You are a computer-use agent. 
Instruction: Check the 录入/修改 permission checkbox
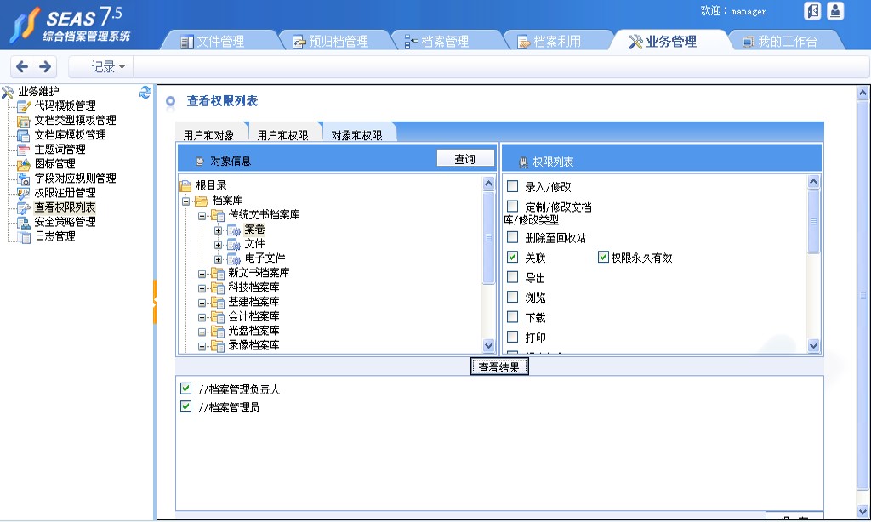click(x=513, y=186)
